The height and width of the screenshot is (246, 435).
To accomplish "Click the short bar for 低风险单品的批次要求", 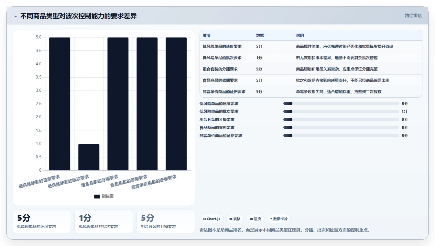I will pyautogui.click(x=89, y=157).
